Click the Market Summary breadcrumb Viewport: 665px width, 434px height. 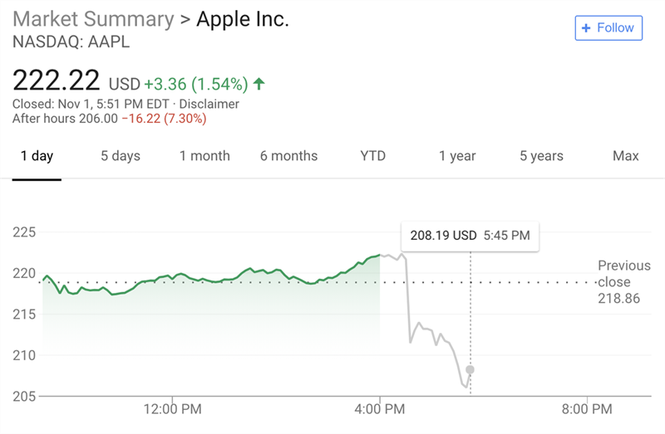pyautogui.click(x=93, y=19)
